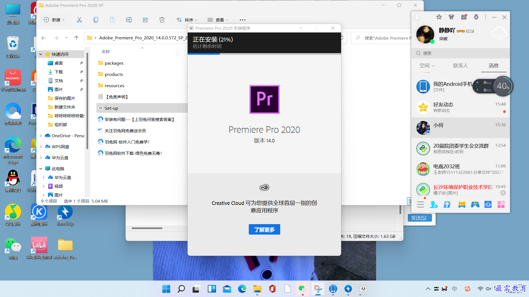Expand OneDrive - Personal tree node
529x297 pixels.
41,136
